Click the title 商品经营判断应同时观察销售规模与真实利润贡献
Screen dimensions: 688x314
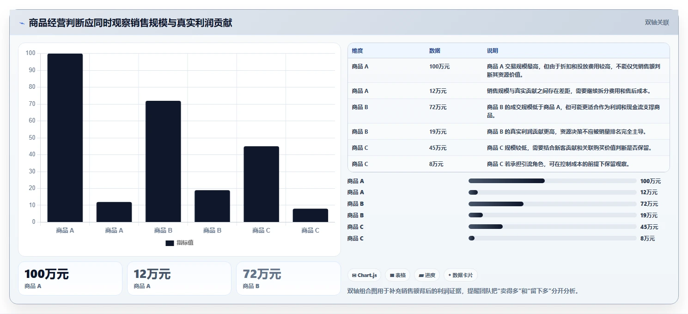(x=131, y=23)
